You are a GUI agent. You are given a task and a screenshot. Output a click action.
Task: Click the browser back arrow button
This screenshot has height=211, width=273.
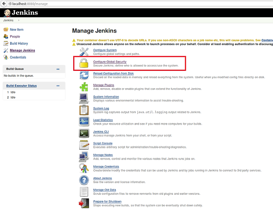pos(4,3)
